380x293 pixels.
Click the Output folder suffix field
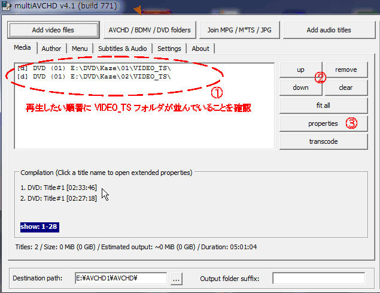click(318, 278)
